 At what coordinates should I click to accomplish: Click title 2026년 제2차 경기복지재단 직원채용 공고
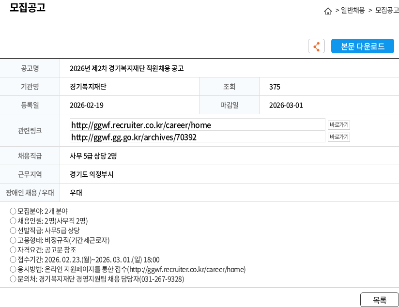127,68
